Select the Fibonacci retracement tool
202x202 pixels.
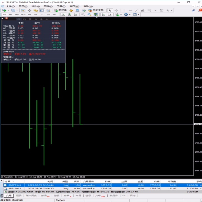(149, 10)
